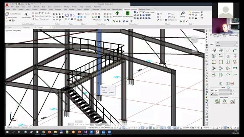This screenshot has width=244, height=137.
Task: Click the Top level button
Action: (214, 91)
